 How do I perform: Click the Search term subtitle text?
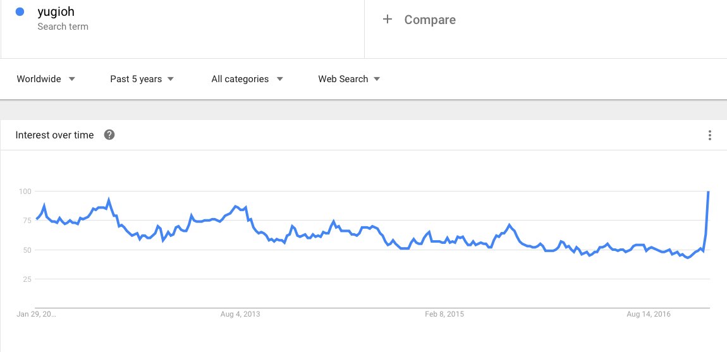(63, 27)
